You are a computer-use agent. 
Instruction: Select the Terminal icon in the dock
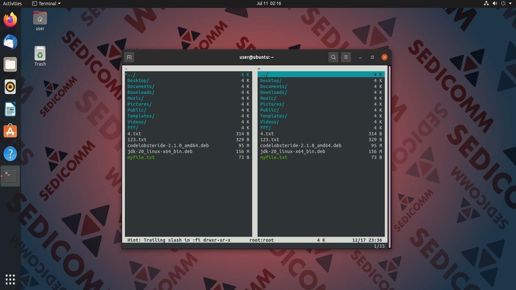[x=10, y=176]
